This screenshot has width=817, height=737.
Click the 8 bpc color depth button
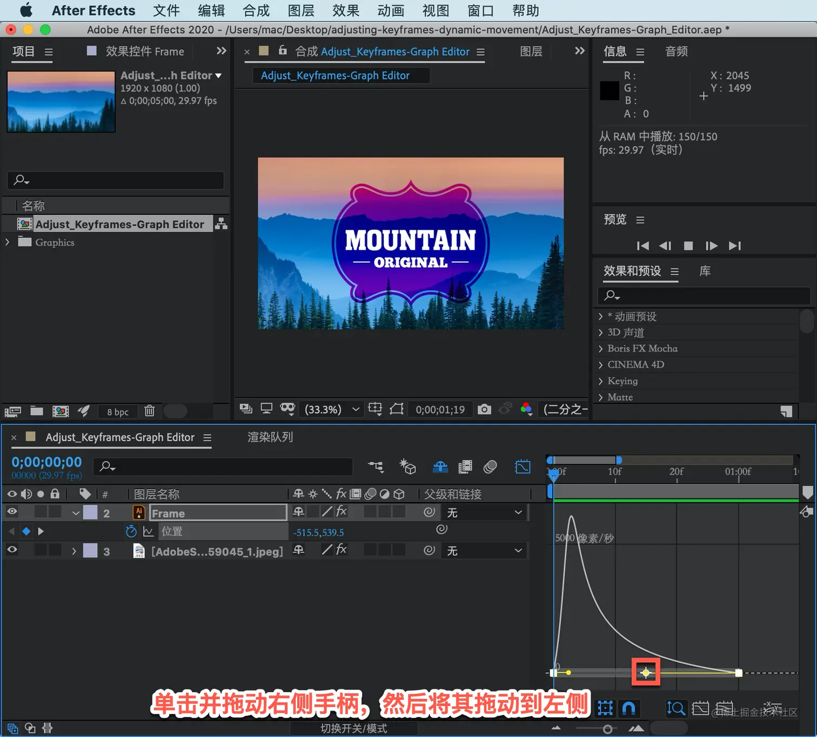click(118, 412)
